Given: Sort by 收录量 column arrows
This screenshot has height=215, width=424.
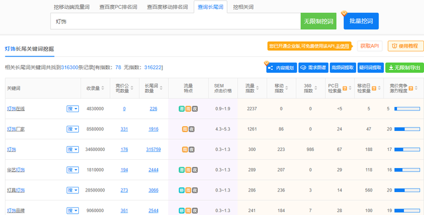Looking at the screenshot, I should pos(102,88).
